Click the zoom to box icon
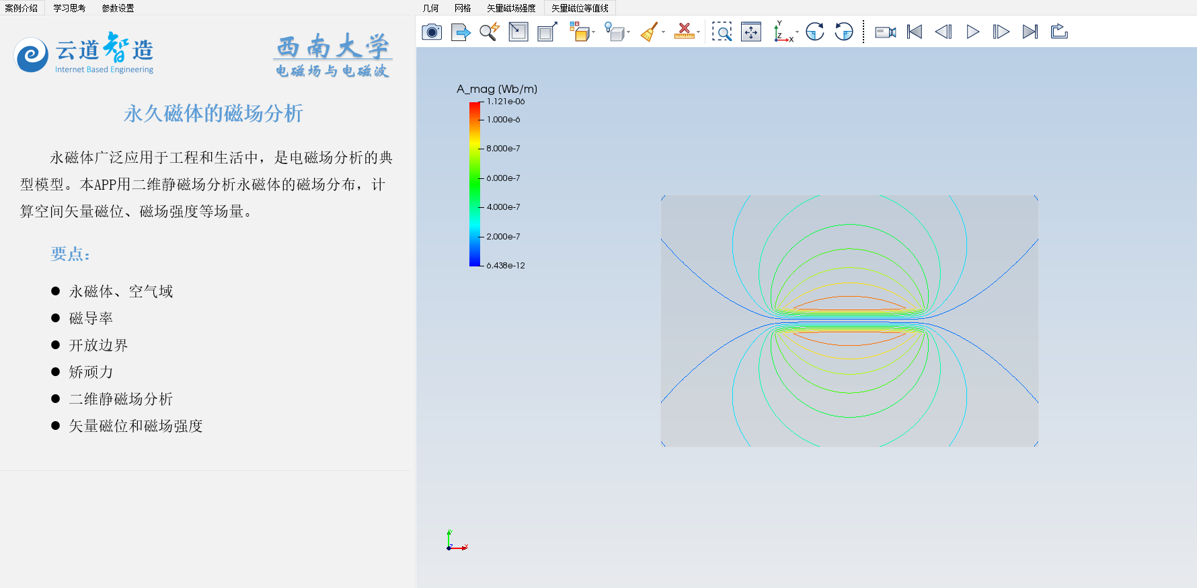Image resolution: width=1197 pixels, height=588 pixels. coord(722,32)
